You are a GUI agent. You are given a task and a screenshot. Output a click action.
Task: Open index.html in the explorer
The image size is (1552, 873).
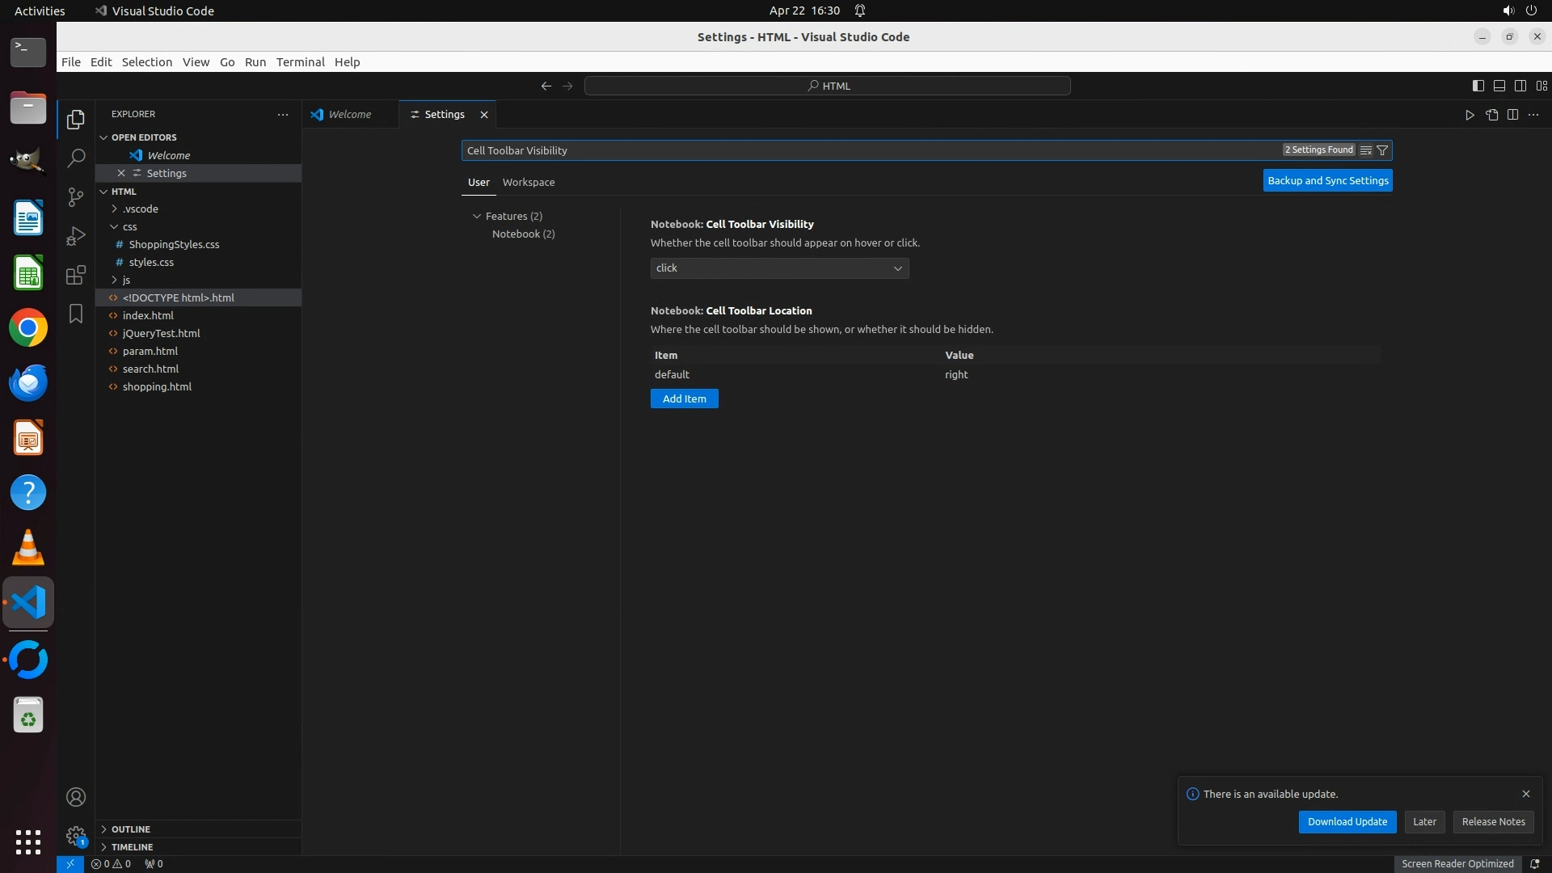pos(148,315)
